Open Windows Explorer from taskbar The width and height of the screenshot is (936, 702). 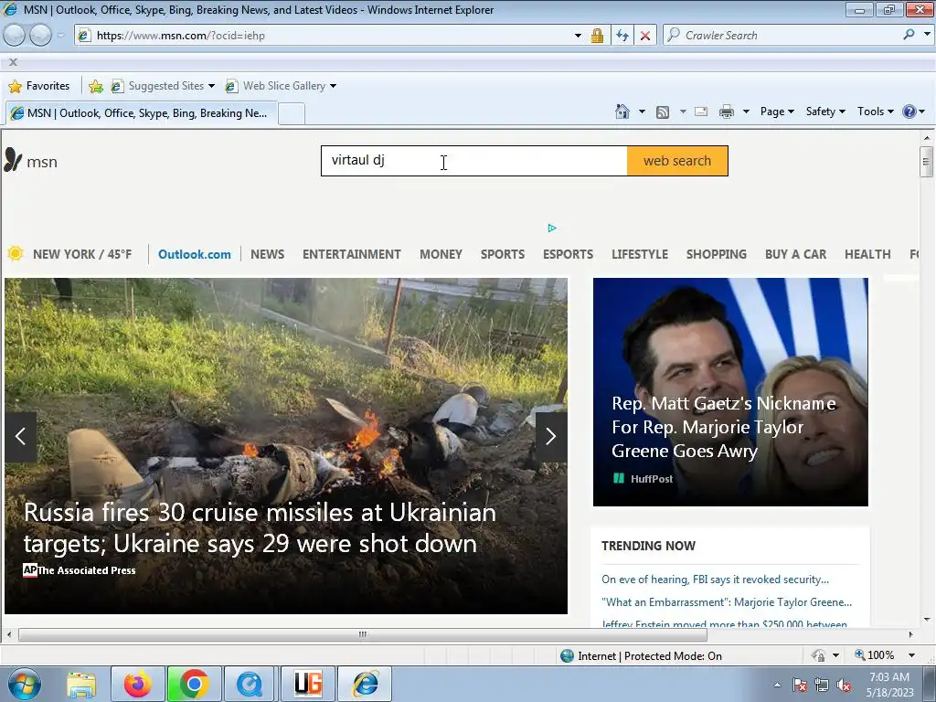[x=81, y=684]
